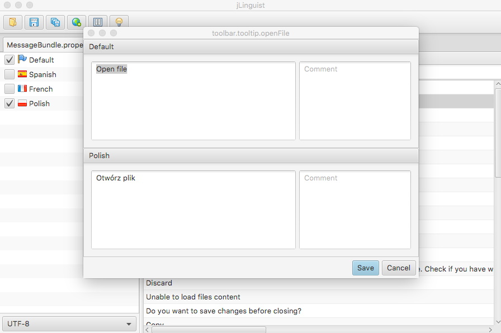Click the table scroll-up arrow
Image resolution: width=501 pixels, height=333 pixels.
pyautogui.click(x=498, y=84)
